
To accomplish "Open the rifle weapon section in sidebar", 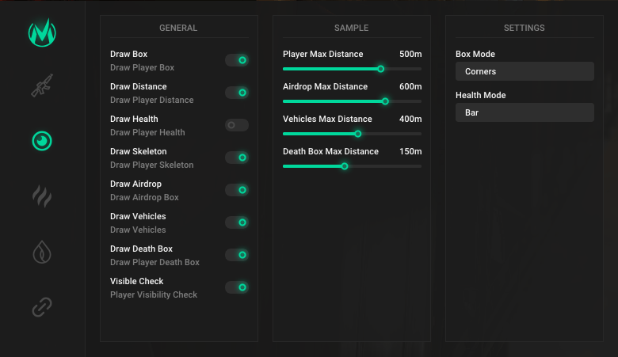I will (x=41, y=86).
